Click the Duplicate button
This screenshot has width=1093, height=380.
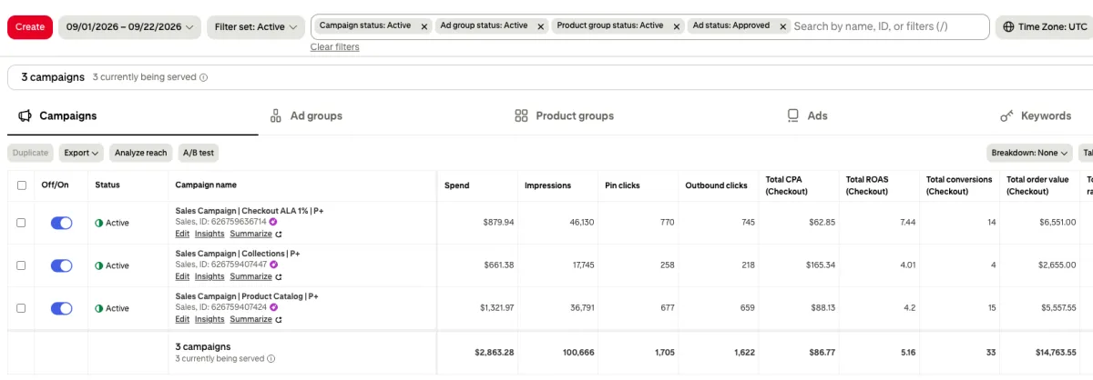point(31,153)
